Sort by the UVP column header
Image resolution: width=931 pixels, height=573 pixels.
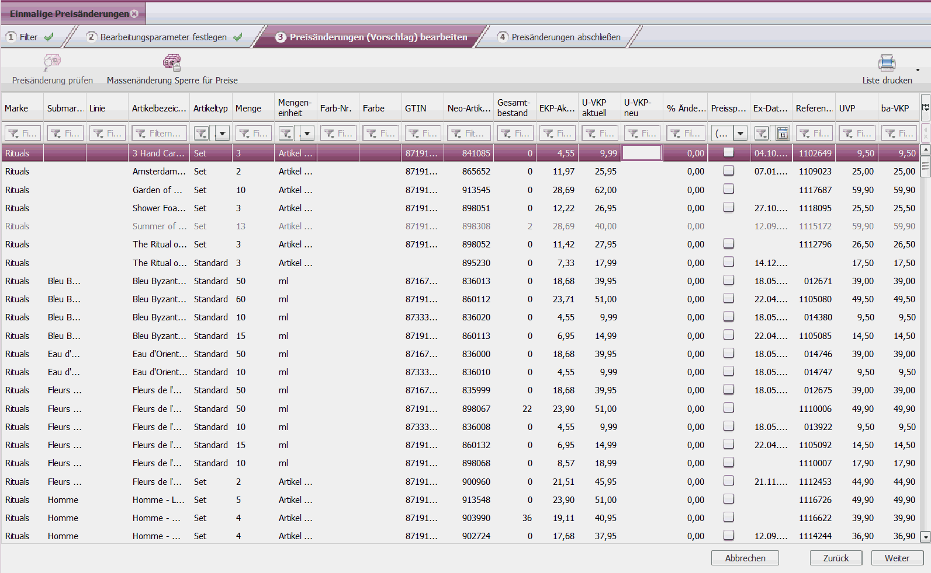[857, 108]
